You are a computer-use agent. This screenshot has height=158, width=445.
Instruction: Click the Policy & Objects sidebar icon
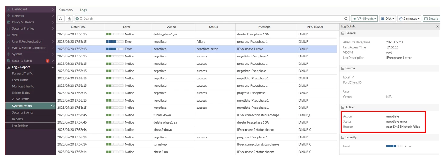tap(8, 22)
